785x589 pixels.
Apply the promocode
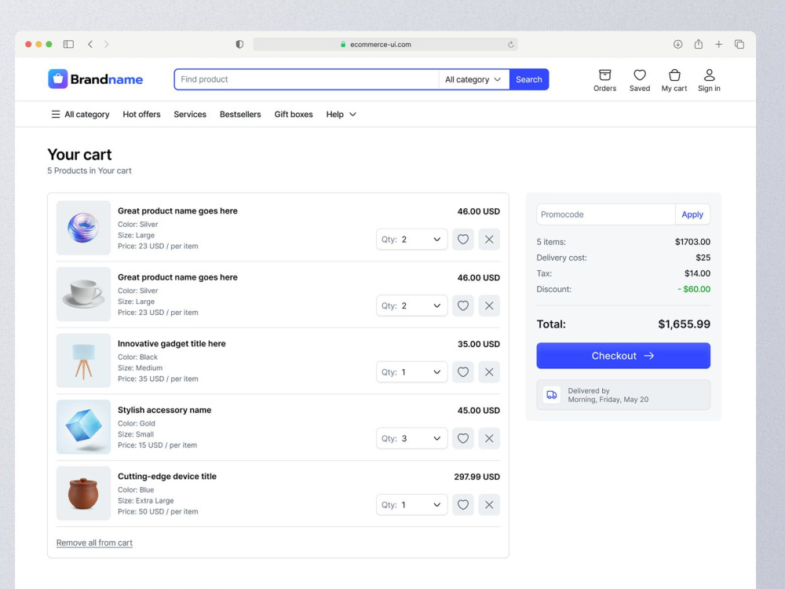tap(692, 214)
